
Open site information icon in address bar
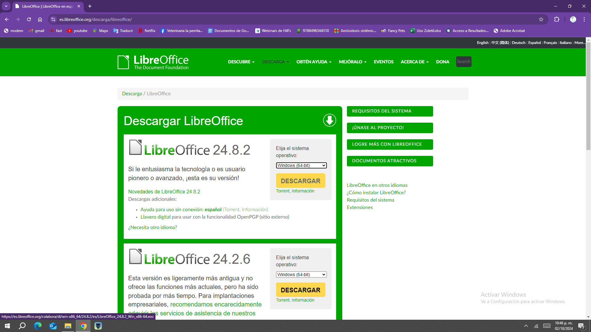53,19
